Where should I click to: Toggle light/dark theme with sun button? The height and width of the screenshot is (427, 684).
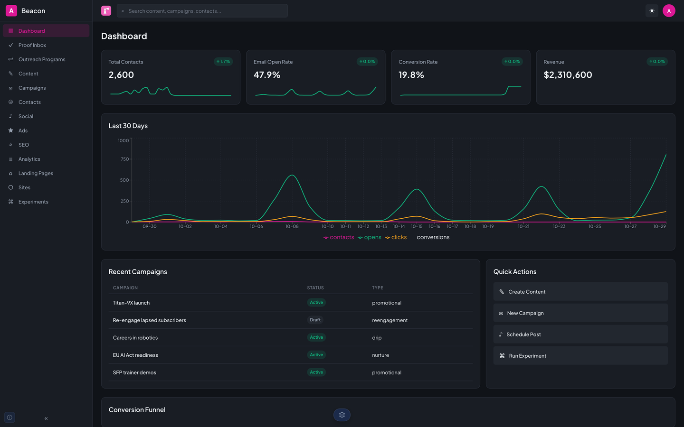tap(652, 10)
